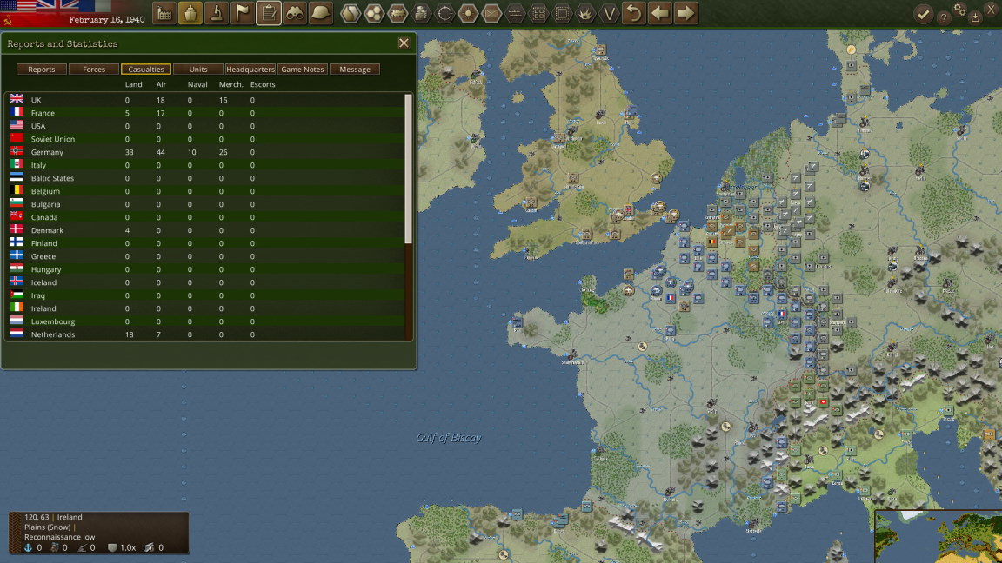Click the soldier helmet icon
The height and width of the screenshot is (563, 1002).
pos(321,13)
